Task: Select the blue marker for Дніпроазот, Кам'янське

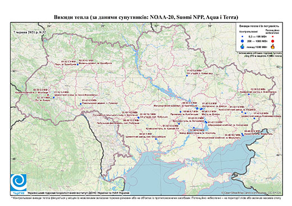Action: point(180,112)
